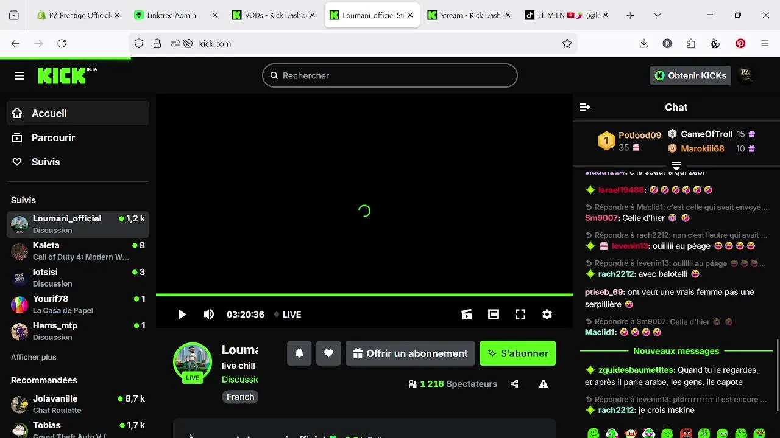Reload the page
Image resolution: width=780 pixels, height=438 pixels.
[62, 43]
